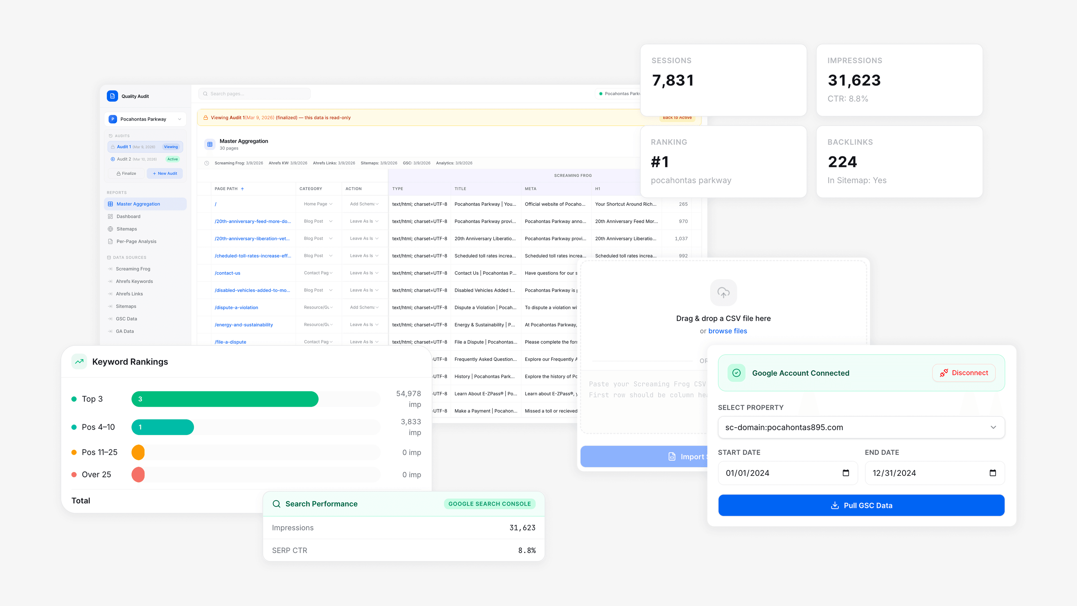Open the End Date calendar picker icon

993,473
